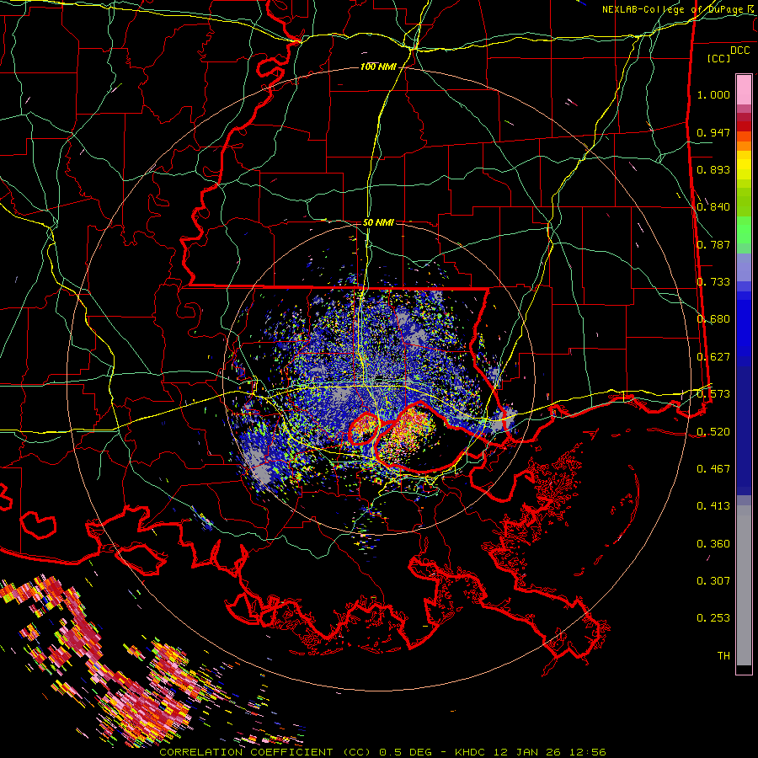Select the 0.573 scale value
This screenshot has width=758, height=758.
713,394
